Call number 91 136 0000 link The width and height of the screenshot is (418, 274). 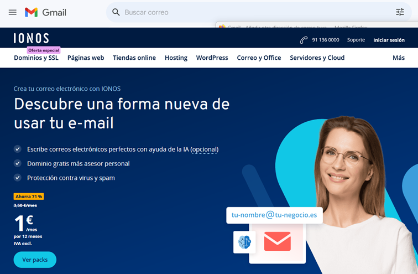pos(326,40)
